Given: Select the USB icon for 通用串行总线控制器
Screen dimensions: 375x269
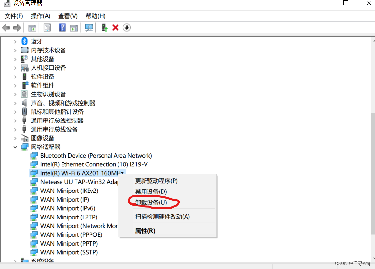Looking at the screenshot, I should 24,120.
